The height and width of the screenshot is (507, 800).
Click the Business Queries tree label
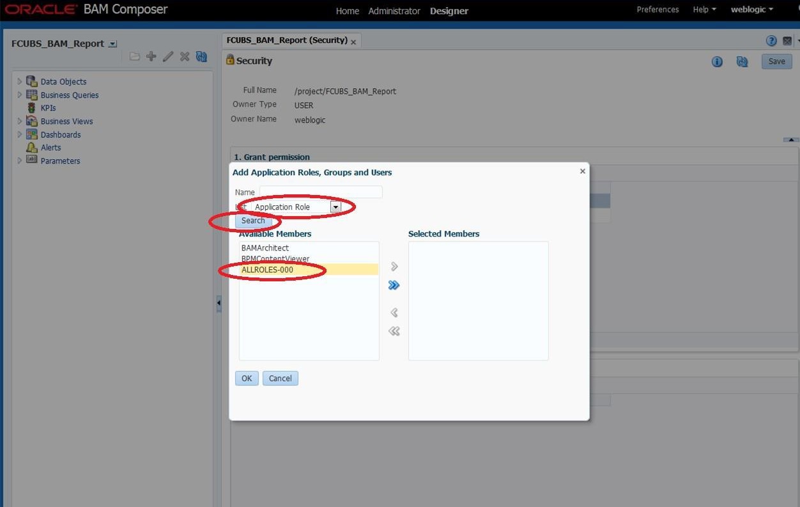70,95
